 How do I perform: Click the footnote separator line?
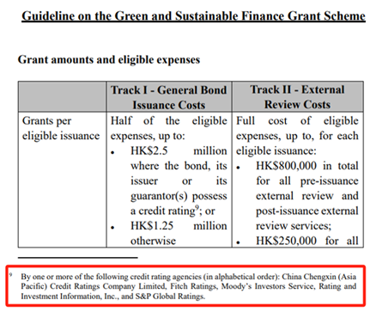pos(78,258)
